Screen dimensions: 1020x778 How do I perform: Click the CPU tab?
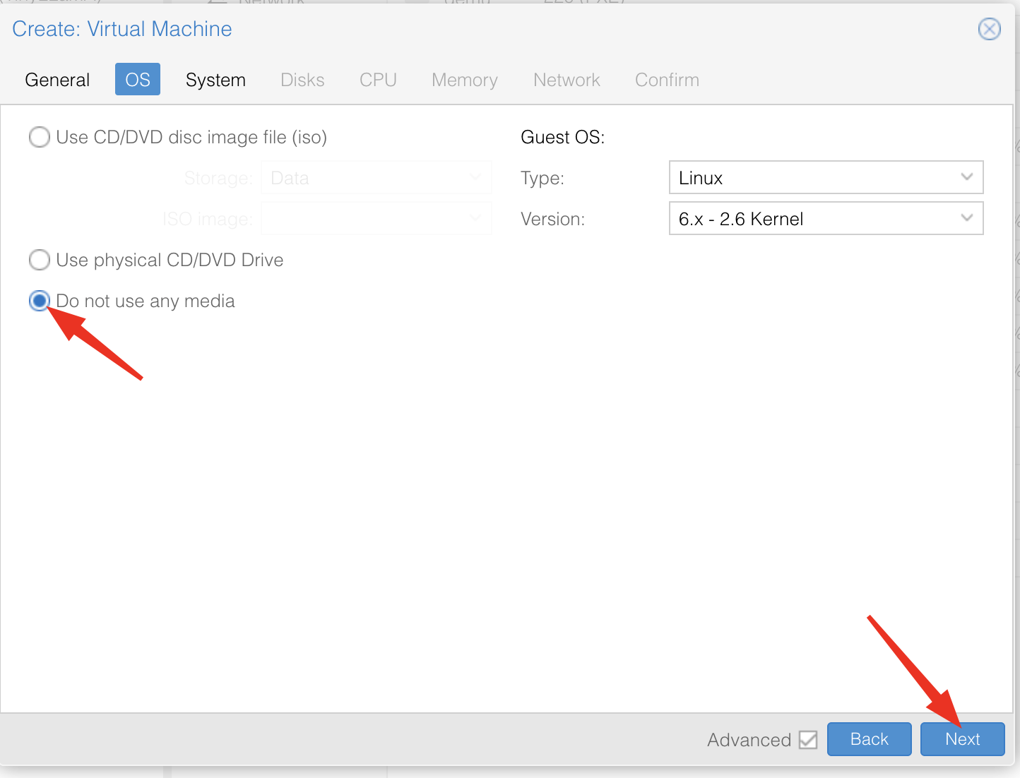point(378,80)
